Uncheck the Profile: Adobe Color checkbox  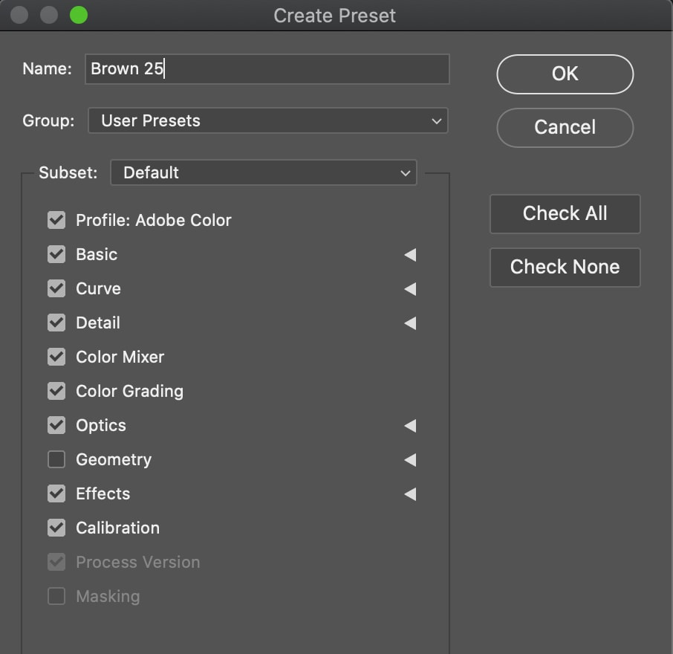point(56,220)
